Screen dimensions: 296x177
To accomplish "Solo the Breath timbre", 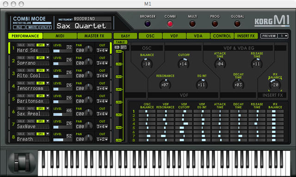I will point(21,134).
